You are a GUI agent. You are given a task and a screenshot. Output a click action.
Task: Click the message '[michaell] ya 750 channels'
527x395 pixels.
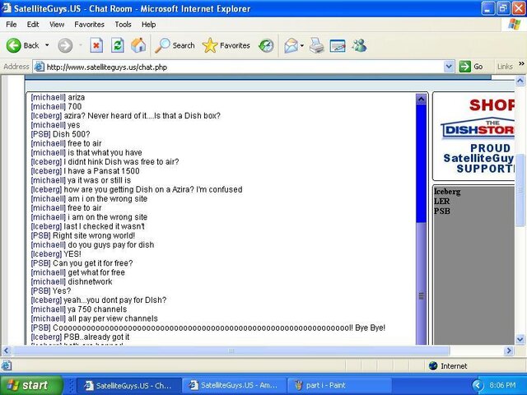[79, 309]
